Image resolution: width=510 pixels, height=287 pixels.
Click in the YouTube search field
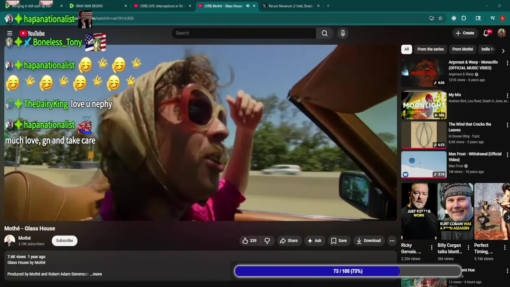point(244,33)
